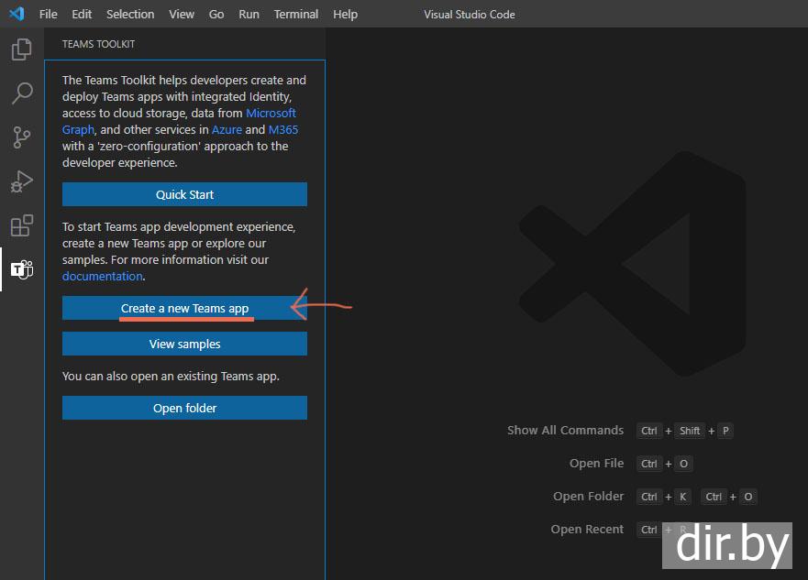This screenshot has height=580, width=808.
Task: Select the Teams Toolkit activity bar icon
Action: click(x=21, y=269)
